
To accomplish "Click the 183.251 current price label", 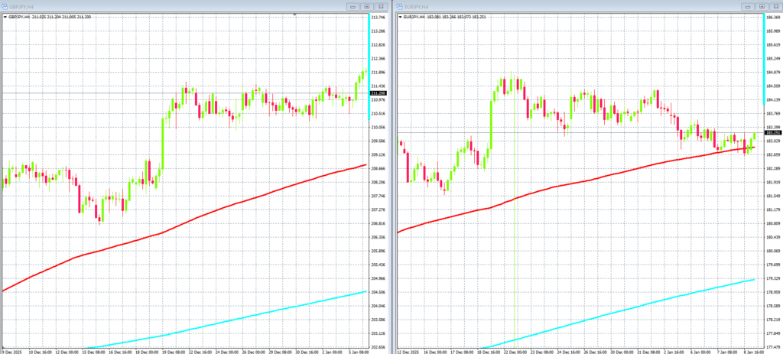I will (x=772, y=133).
